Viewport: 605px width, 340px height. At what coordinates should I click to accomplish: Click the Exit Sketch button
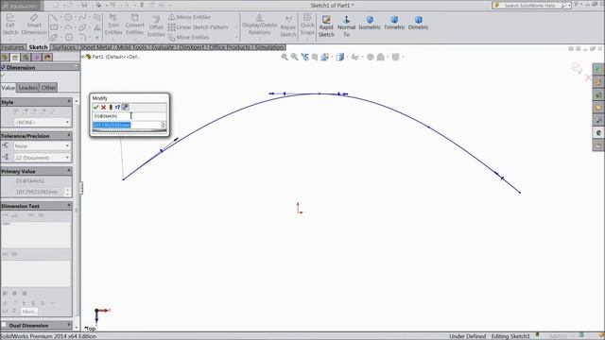point(10,25)
